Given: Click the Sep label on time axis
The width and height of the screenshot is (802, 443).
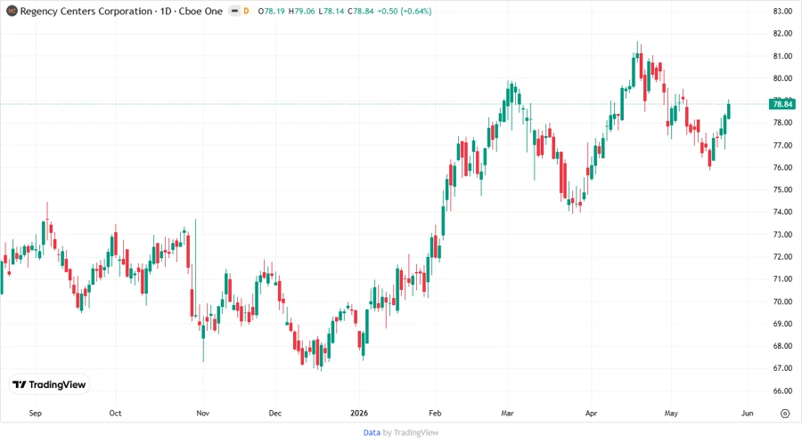Looking at the screenshot, I should pyautogui.click(x=36, y=414).
